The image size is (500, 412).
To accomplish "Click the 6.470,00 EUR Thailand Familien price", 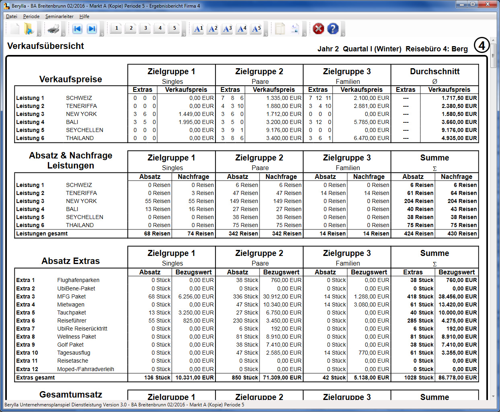I will tap(371, 138).
